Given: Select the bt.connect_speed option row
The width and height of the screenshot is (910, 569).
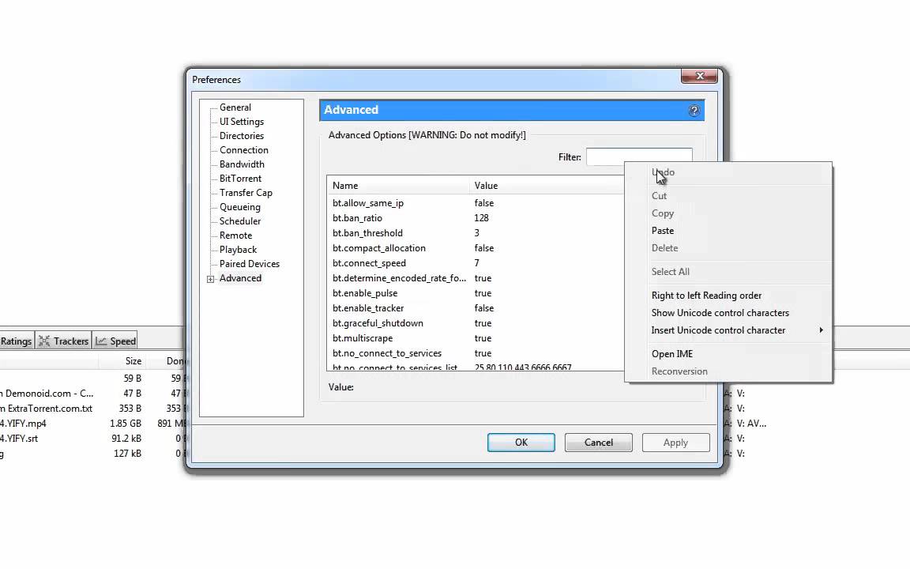Looking at the screenshot, I should [476, 264].
